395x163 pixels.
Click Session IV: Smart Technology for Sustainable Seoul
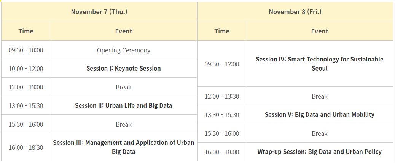[x=319, y=64]
